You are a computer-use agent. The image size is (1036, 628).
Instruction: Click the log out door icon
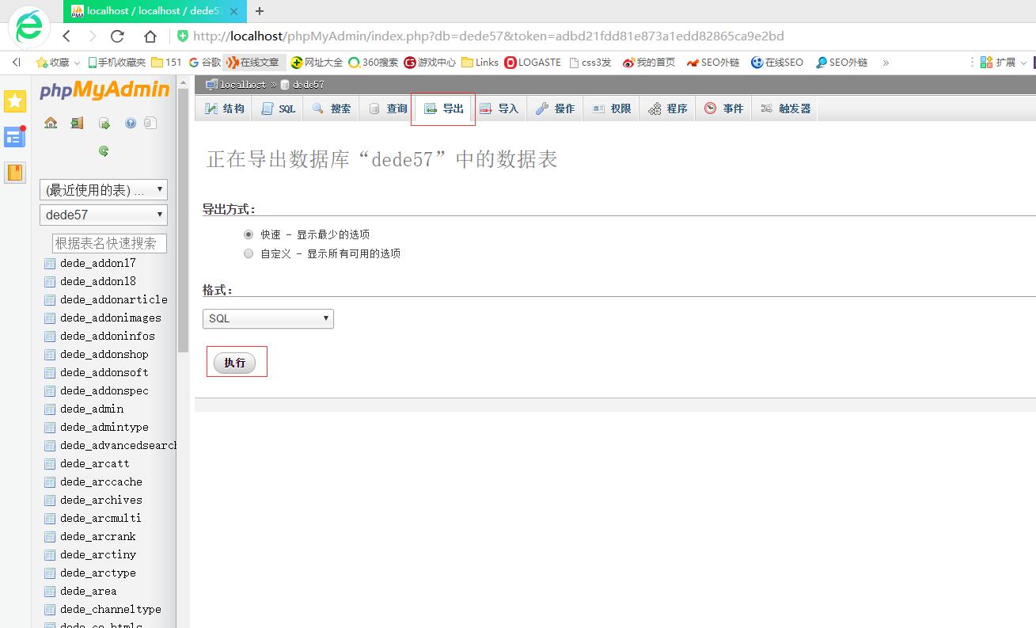click(x=77, y=123)
